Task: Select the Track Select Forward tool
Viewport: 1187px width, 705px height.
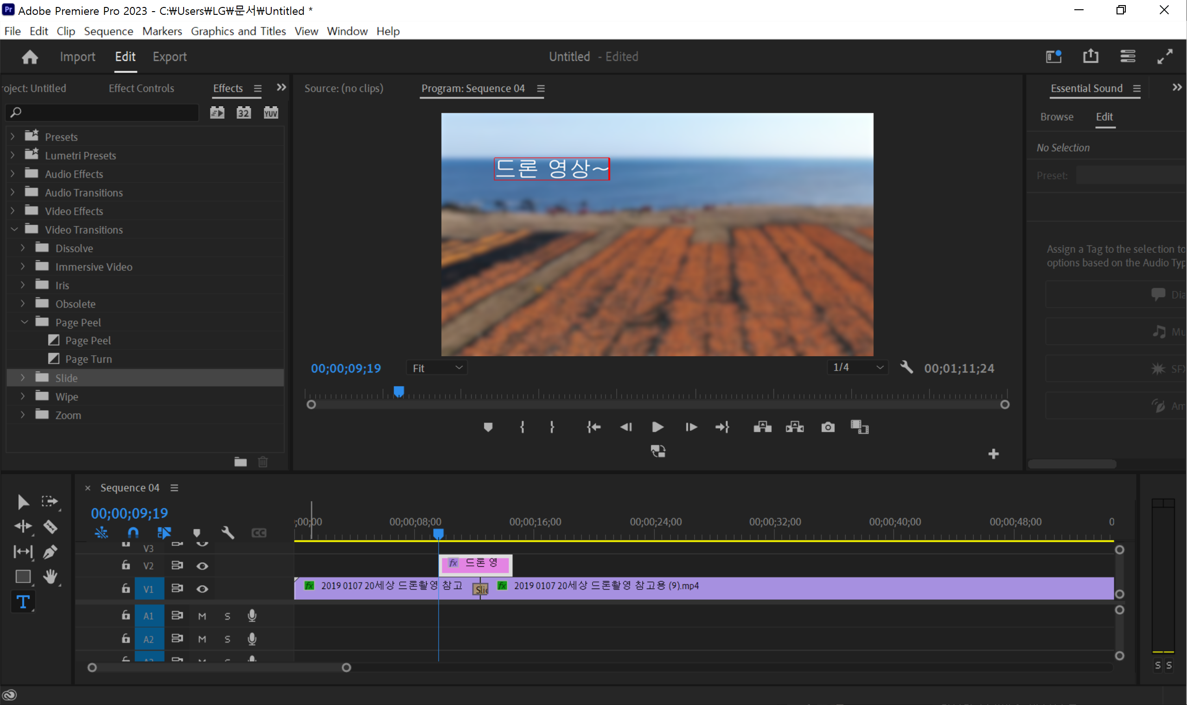Action: (49, 502)
